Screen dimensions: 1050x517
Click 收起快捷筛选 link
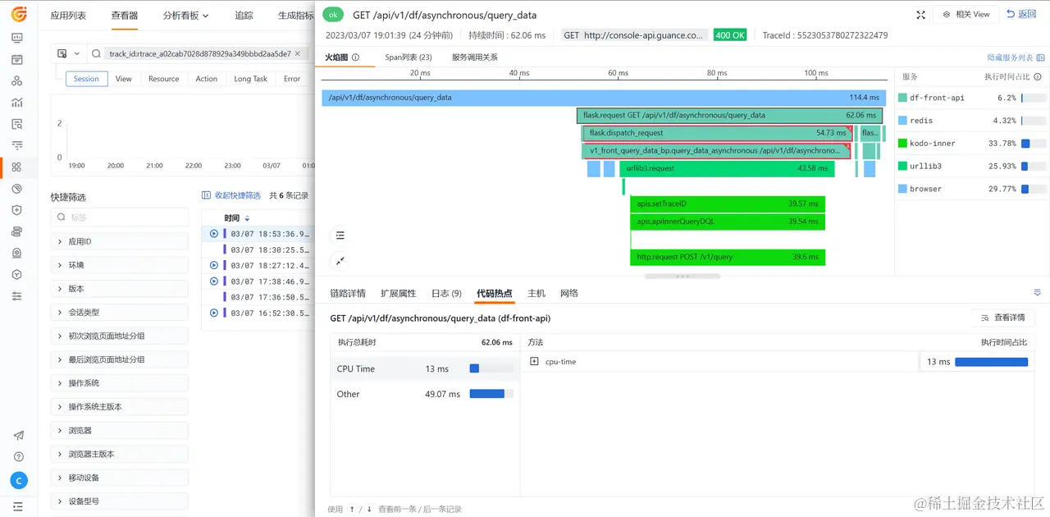pos(231,195)
